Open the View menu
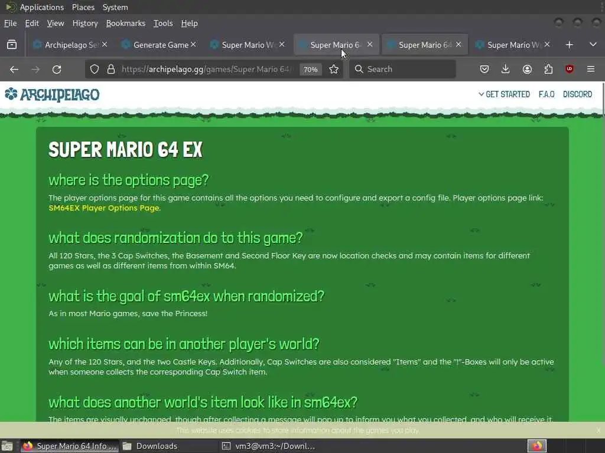Screen dimensions: 605x453 click(56, 23)
